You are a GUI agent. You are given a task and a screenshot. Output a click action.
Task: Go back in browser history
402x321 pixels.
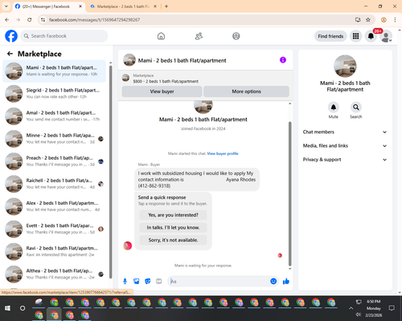click(x=7, y=20)
